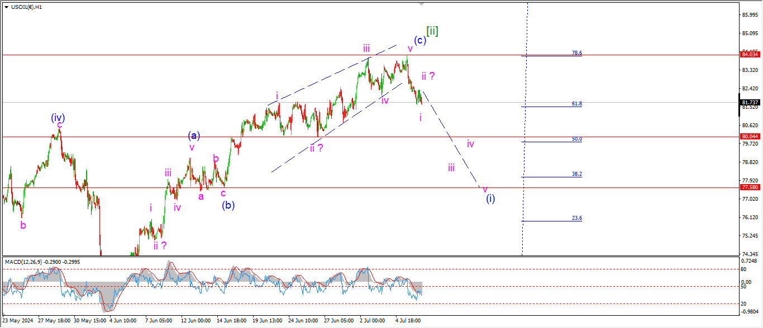Select the 61.8 Fibonacci level label
This screenshot has width=763, height=328.
click(577, 104)
